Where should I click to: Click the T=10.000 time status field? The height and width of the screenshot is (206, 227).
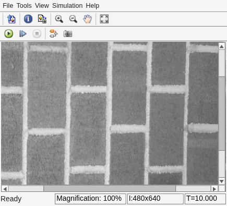[x=205, y=199]
